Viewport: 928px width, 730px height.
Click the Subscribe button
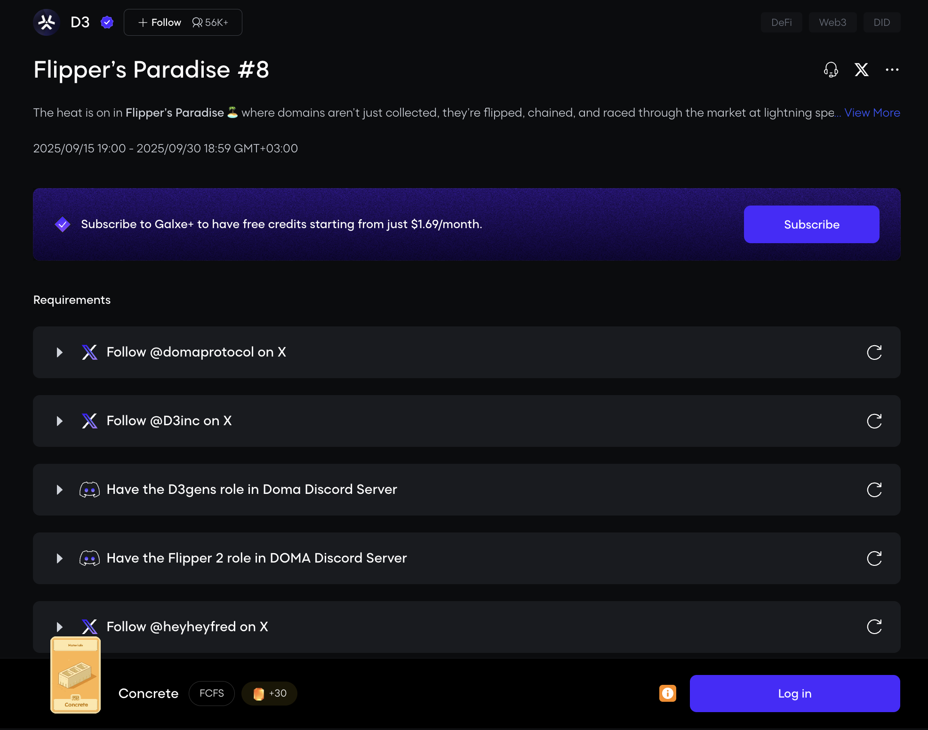811,224
